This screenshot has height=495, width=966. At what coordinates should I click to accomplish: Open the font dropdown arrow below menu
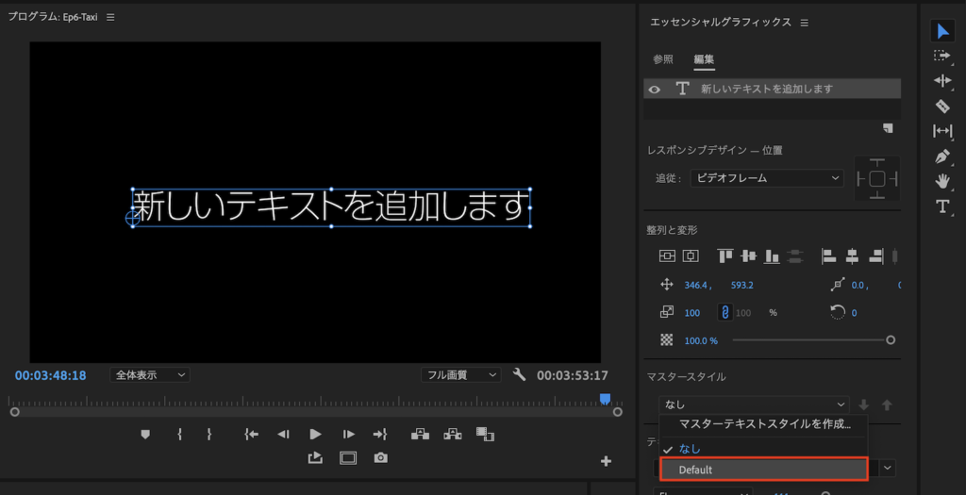(887, 468)
